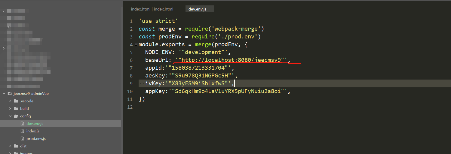Switch to the dev.env.js tab
The width and height of the screenshot is (451, 154).
pos(199,9)
